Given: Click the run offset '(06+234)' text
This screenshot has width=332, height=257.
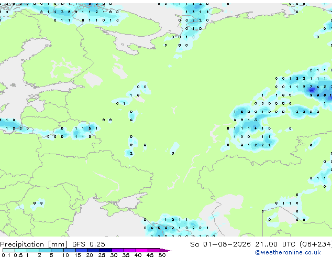Looking at the screenshot, I should click(x=316, y=244).
